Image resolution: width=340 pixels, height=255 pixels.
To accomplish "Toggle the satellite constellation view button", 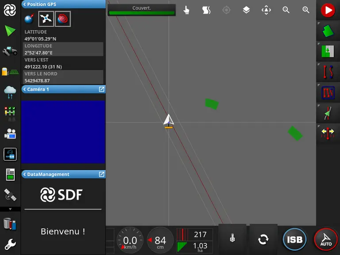I will click(46, 19).
